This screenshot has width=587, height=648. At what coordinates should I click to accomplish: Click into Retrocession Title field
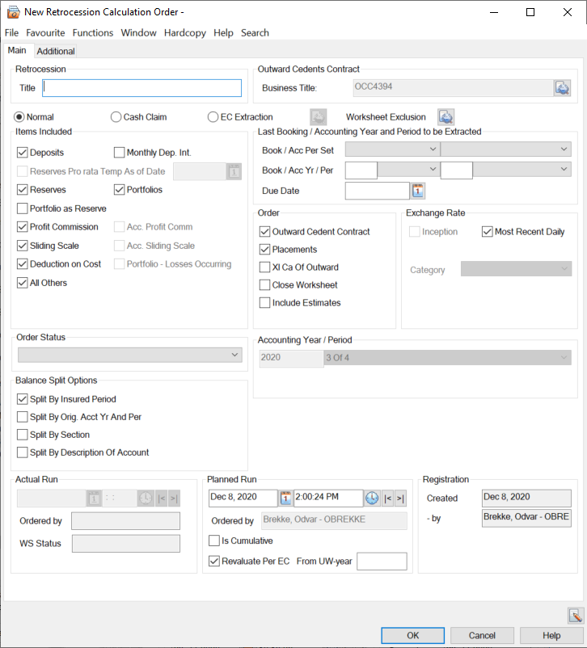tap(141, 88)
